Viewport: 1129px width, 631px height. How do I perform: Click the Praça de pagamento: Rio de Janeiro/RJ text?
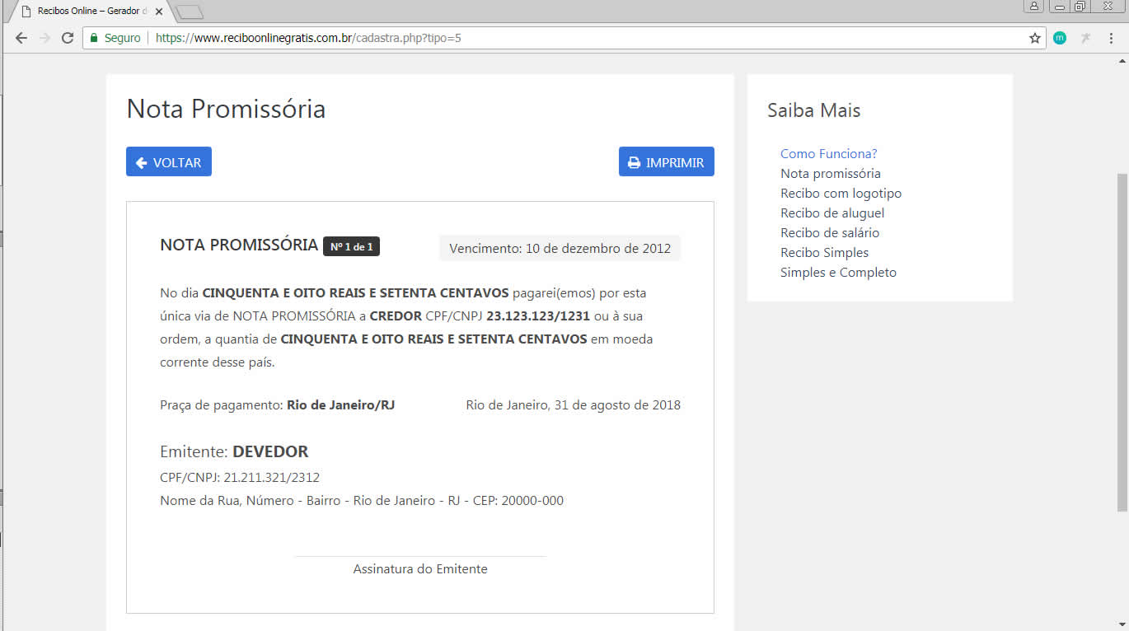tap(278, 404)
